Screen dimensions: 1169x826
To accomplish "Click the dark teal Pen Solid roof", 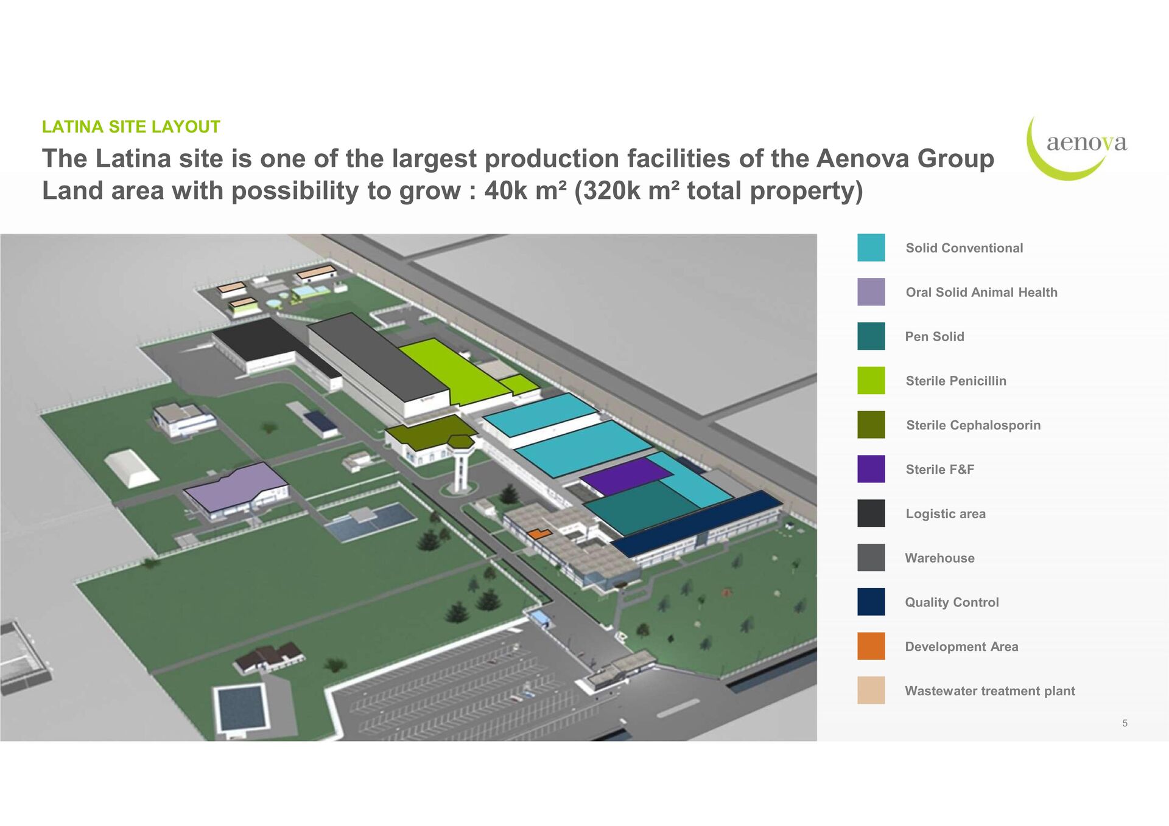I will tap(642, 508).
